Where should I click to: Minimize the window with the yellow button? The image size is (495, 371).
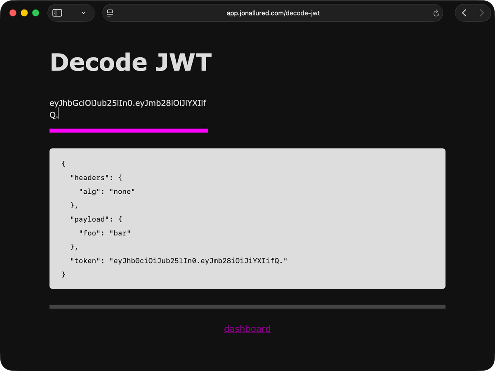pos(24,13)
